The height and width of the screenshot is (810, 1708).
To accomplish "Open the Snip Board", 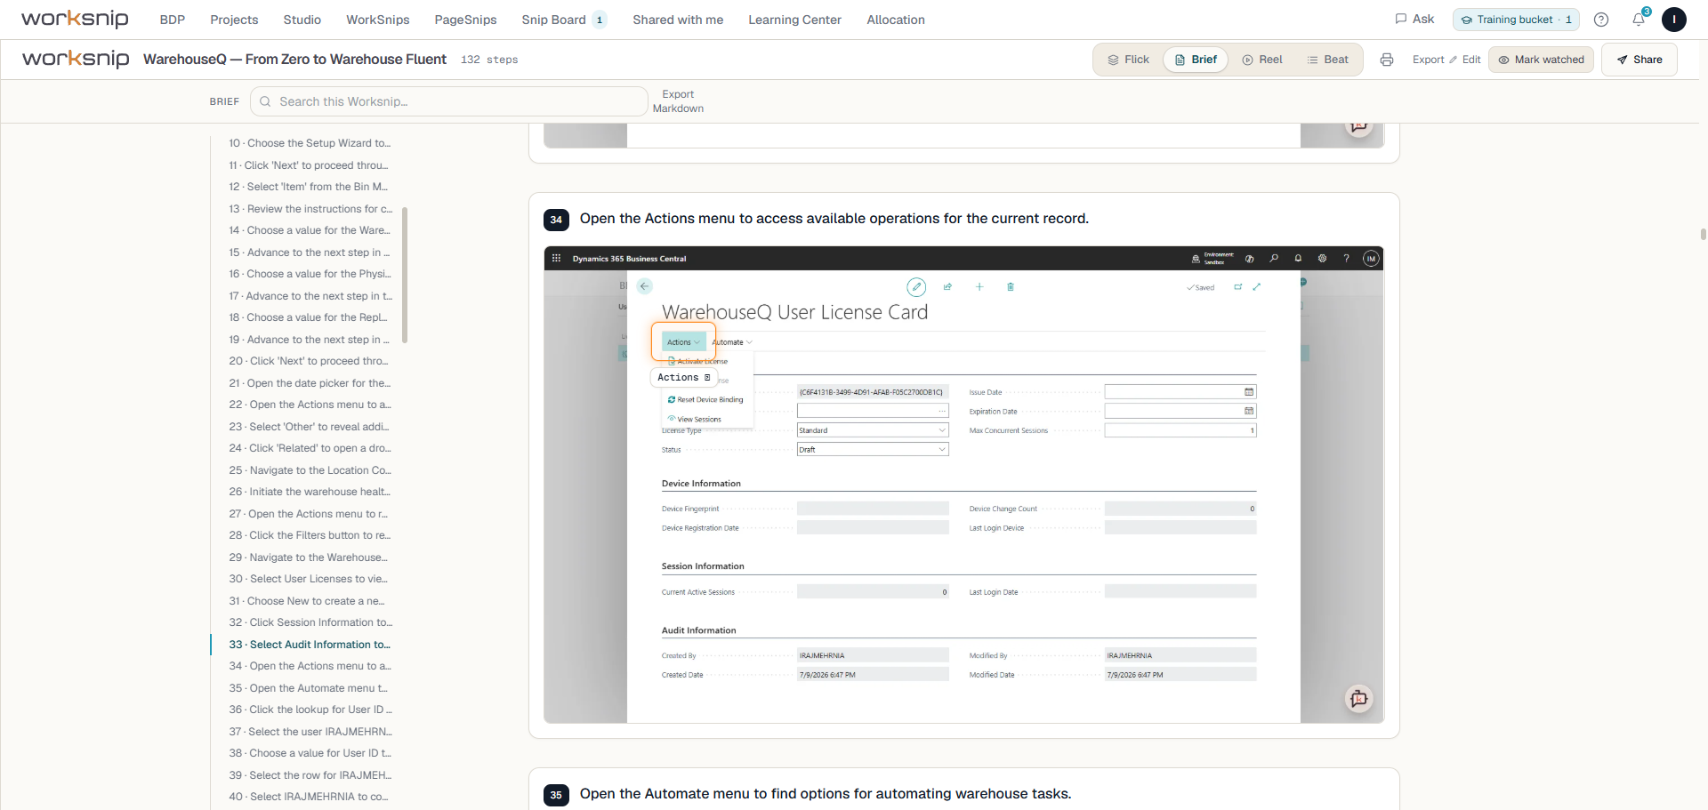I will pos(564,20).
